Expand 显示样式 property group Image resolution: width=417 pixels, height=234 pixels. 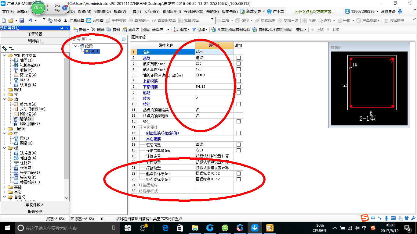click(140, 191)
